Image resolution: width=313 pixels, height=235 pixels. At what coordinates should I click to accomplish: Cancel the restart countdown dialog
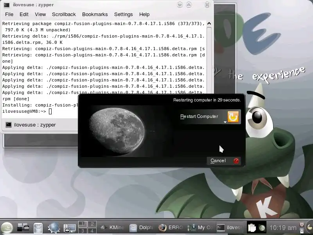pos(224,161)
